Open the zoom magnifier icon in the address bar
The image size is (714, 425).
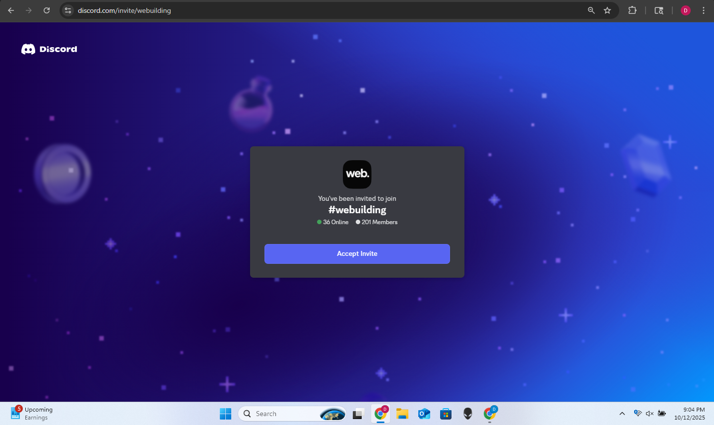point(591,10)
